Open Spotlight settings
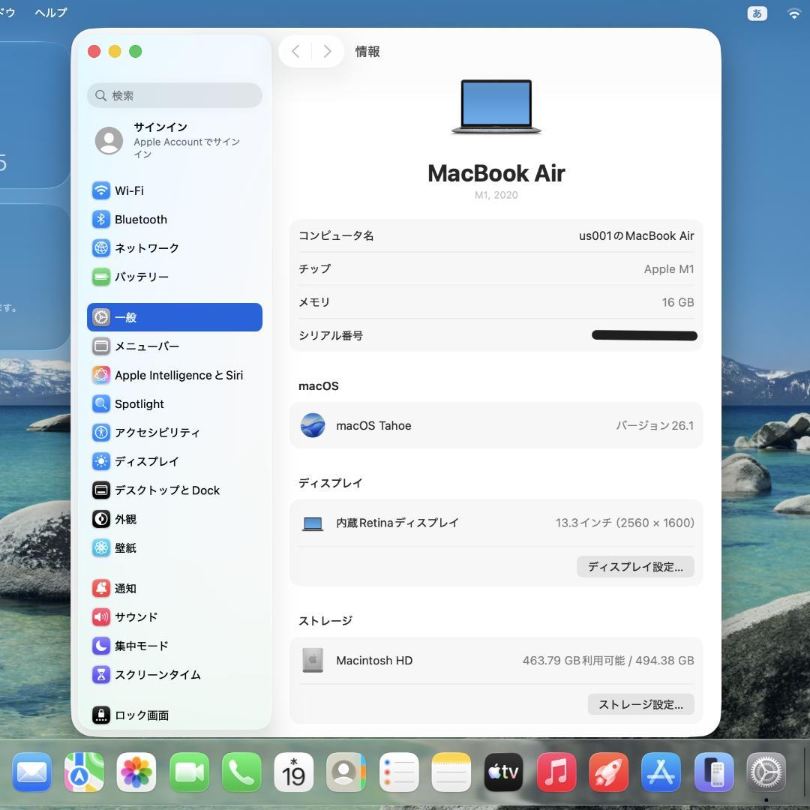Viewport: 810px width, 810px height. [139, 403]
